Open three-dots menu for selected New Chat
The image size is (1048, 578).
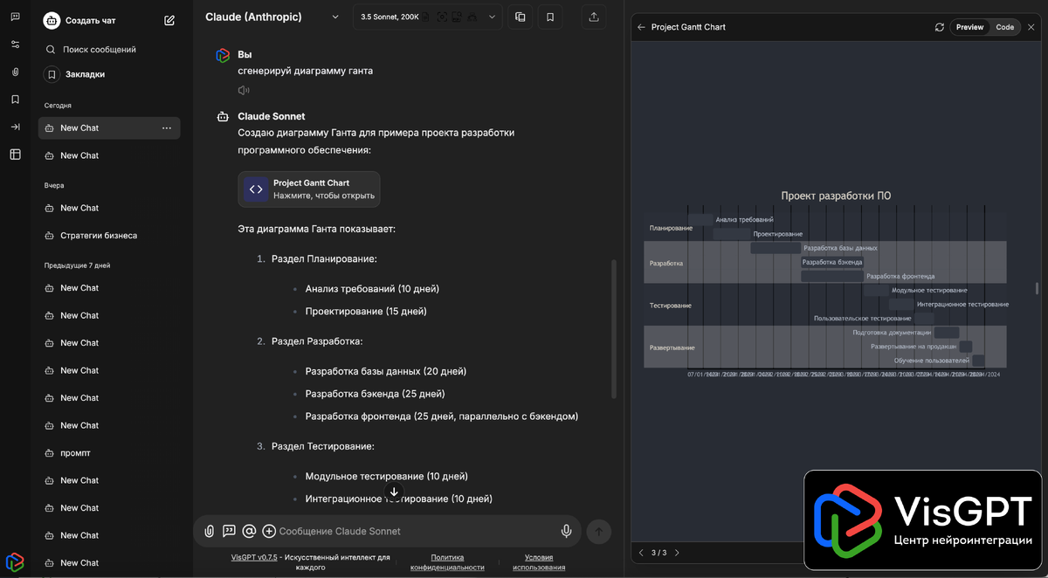point(167,128)
